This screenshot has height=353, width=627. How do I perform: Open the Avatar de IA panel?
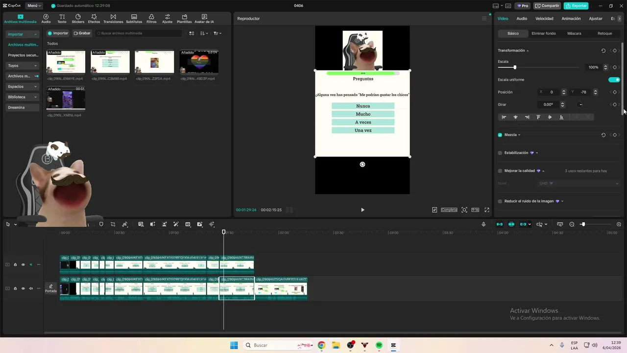pos(204,19)
